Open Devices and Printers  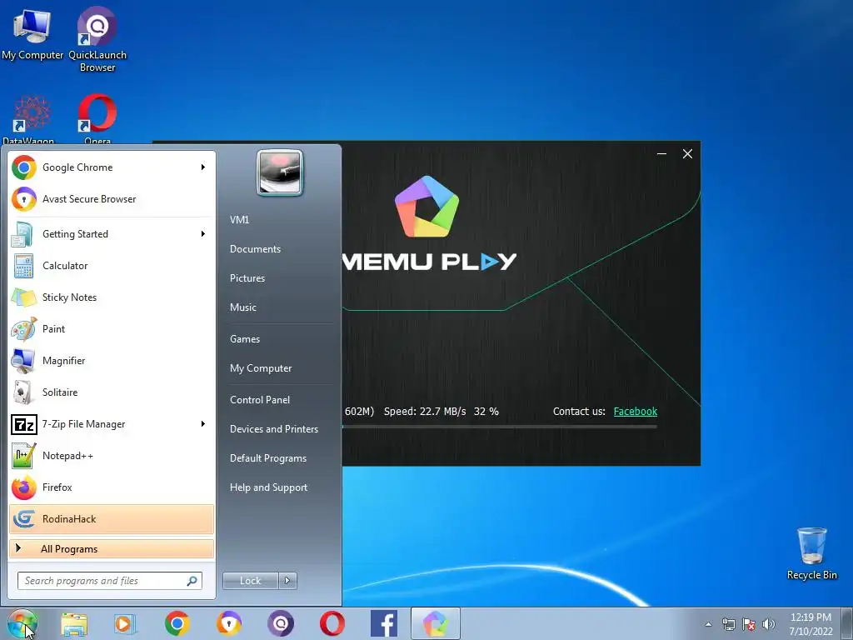pyautogui.click(x=274, y=429)
